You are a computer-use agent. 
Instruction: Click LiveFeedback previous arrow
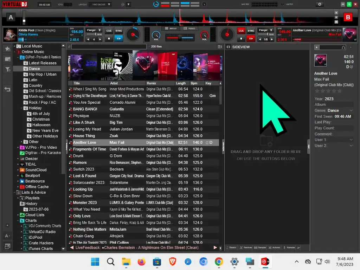click(x=72, y=247)
